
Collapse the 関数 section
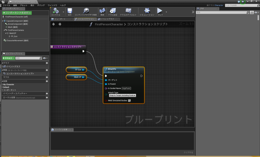tap(3, 70)
